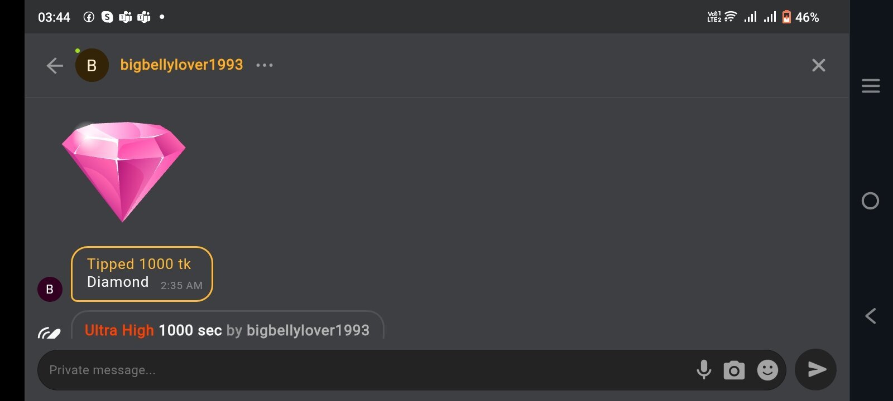The width and height of the screenshot is (893, 401).
Task: Open the camera to attach a photo
Action: tap(734, 370)
